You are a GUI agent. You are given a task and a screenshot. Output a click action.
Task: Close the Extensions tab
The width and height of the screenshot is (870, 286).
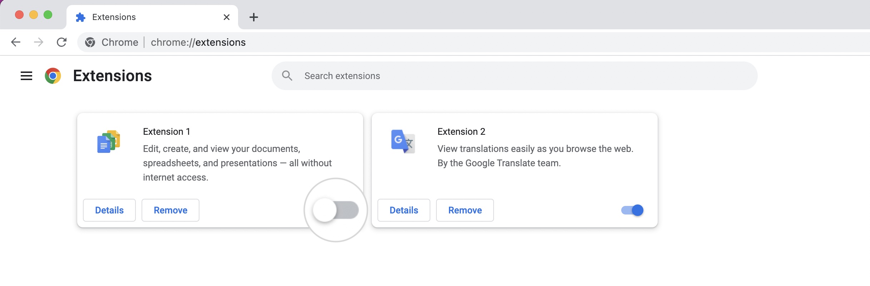pos(227,17)
